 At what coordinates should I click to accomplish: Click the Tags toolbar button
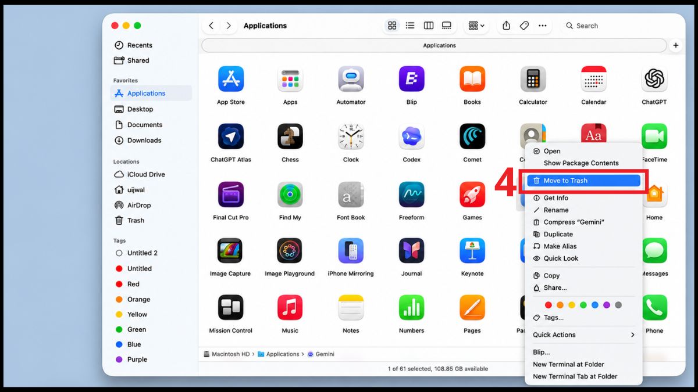(524, 26)
